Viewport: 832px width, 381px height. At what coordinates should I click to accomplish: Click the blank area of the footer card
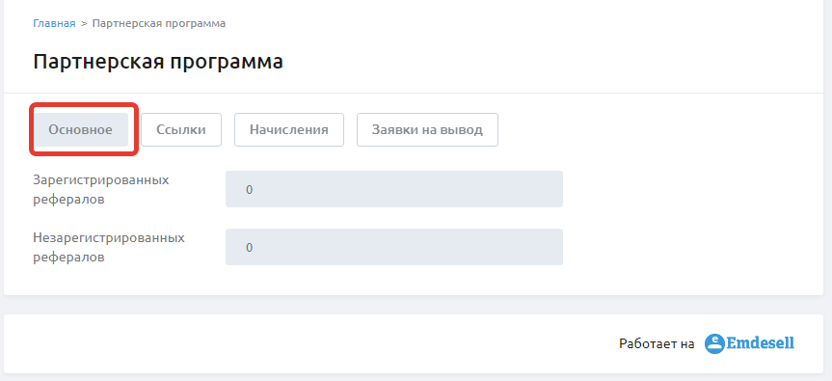[308, 343]
